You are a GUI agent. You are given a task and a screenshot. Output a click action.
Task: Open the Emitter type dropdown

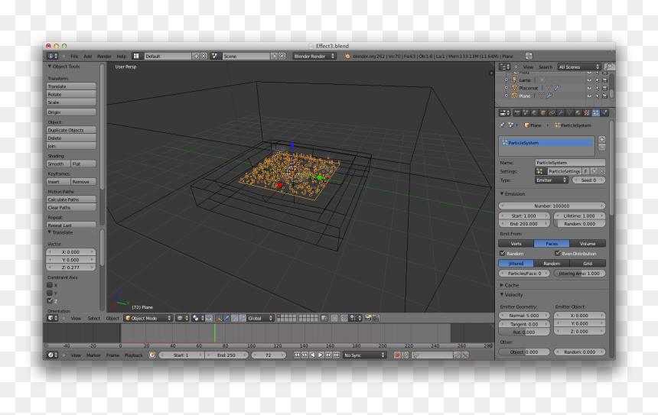click(552, 180)
